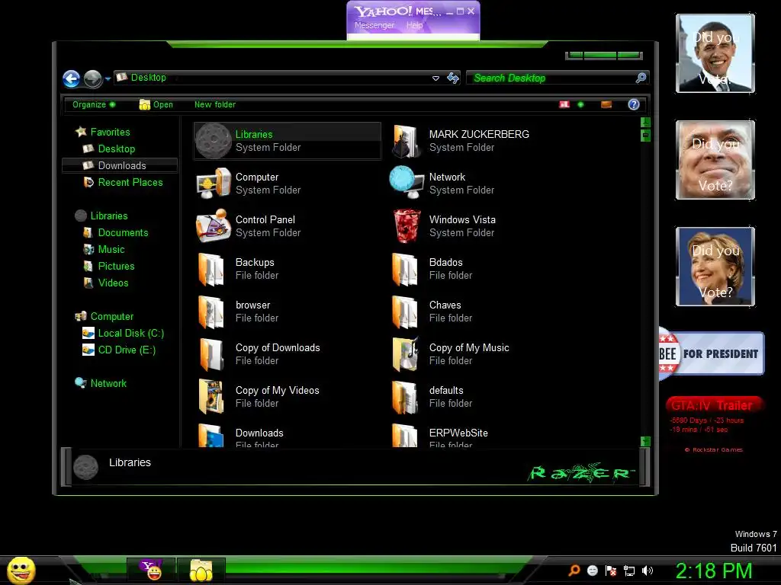The height and width of the screenshot is (585, 781).
Task: Create a New folder
Action: tap(215, 104)
